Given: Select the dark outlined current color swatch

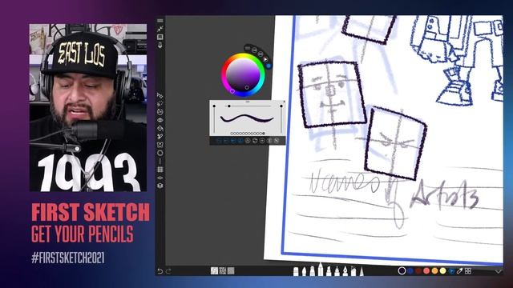Looking at the screenshot, I should click(402, 270).
